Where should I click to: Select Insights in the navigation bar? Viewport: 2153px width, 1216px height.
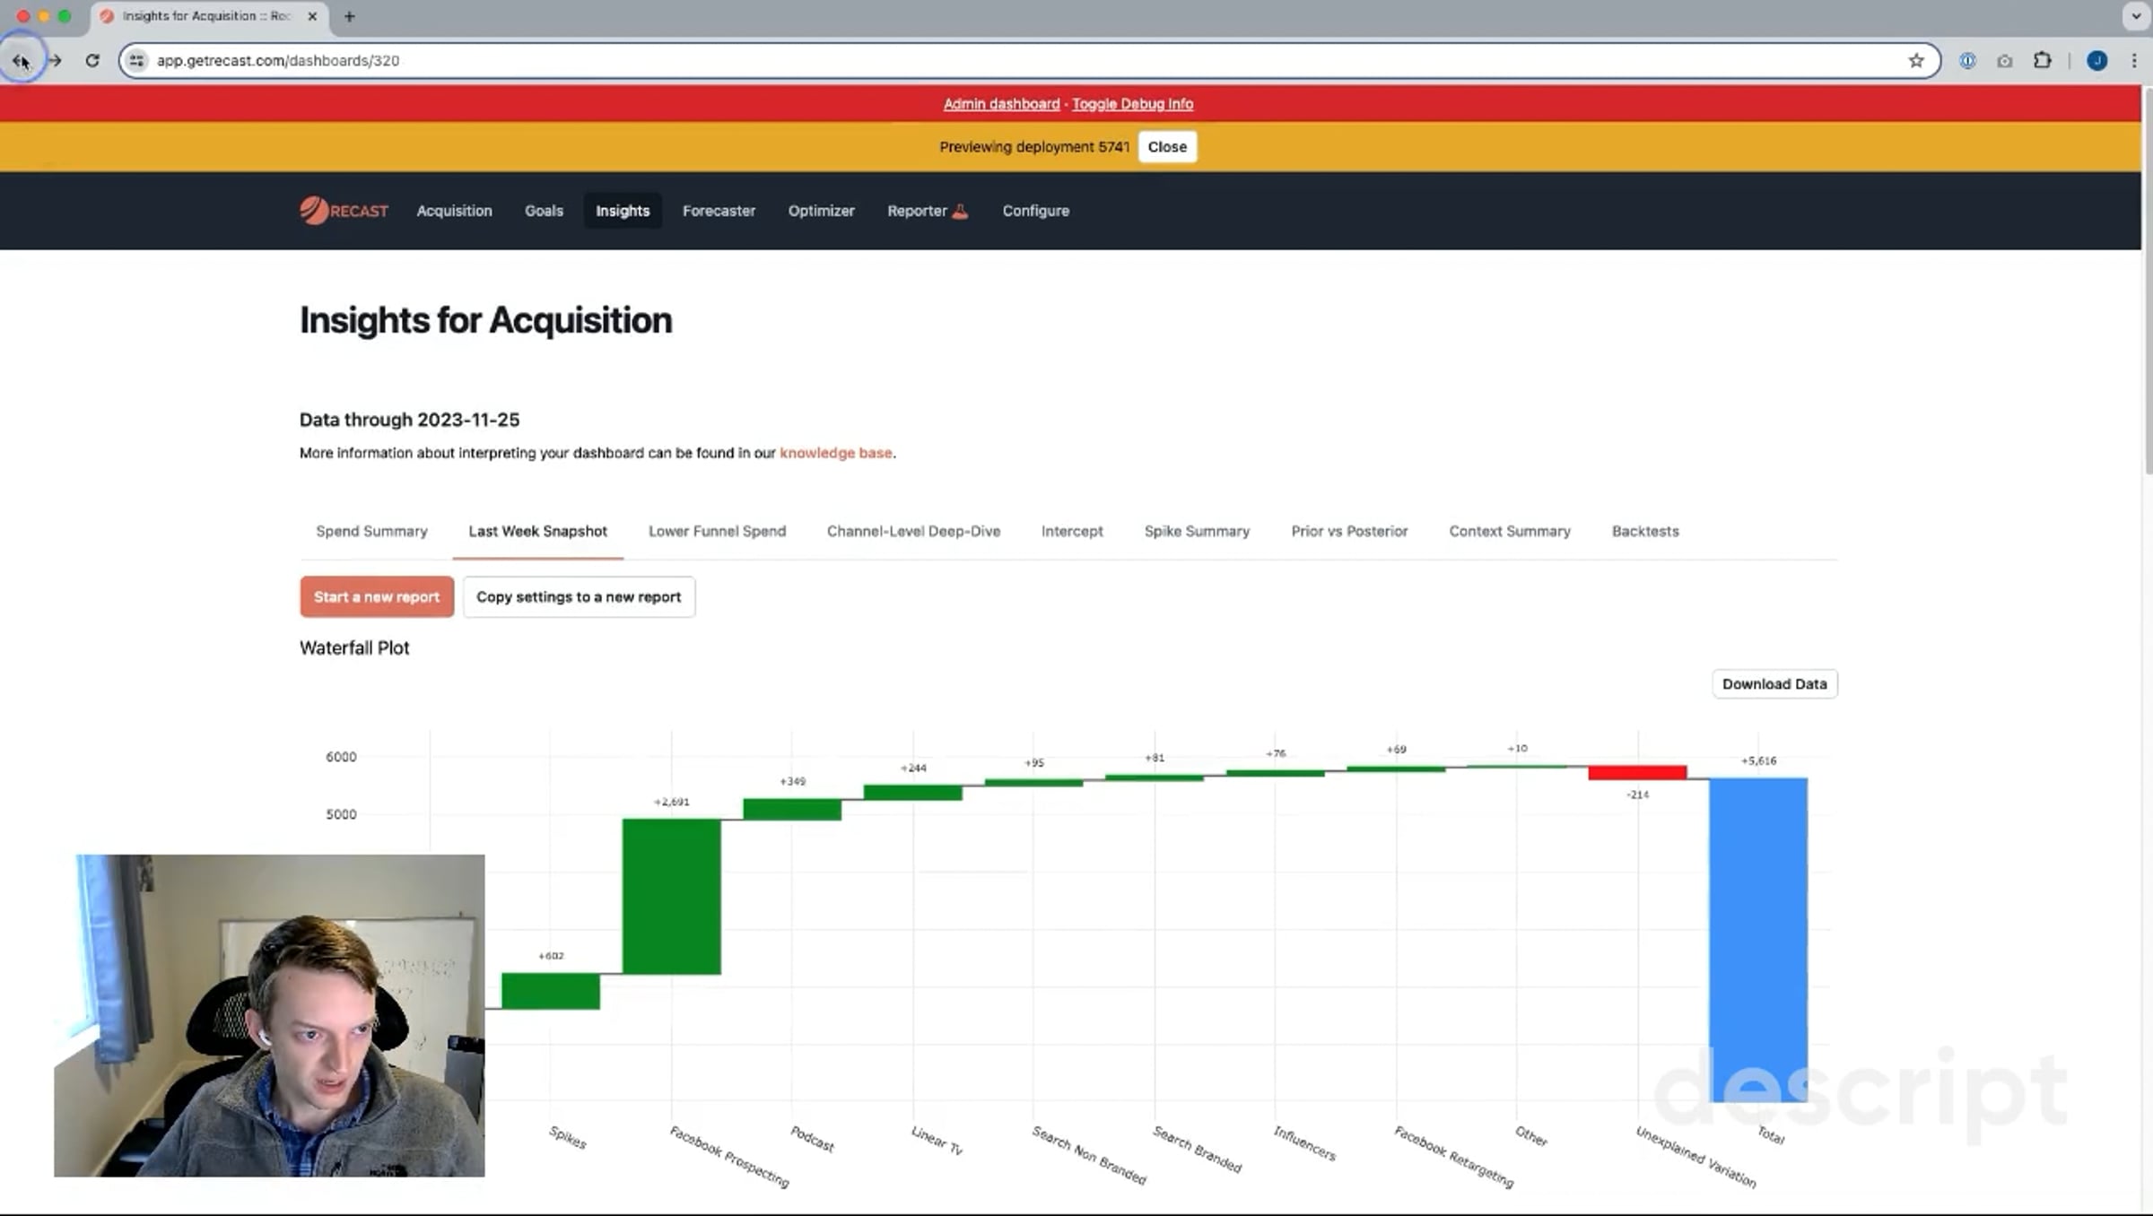[623, 211]
